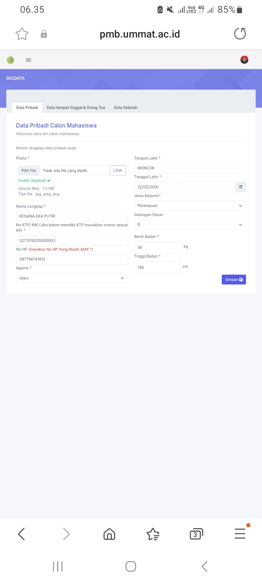262x583 pixels.
Task: Click the Lihat photo preview button
Action: click(x=118, y=170)
